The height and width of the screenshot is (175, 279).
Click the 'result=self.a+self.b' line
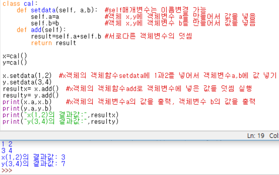click(x=66, y=36)
